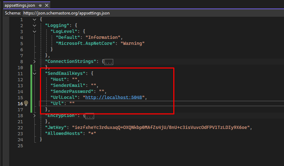The height and width of the screenshot is (166, 284).
Task: Expand the Encryption section chevron
Action: [x=34, y=115]
